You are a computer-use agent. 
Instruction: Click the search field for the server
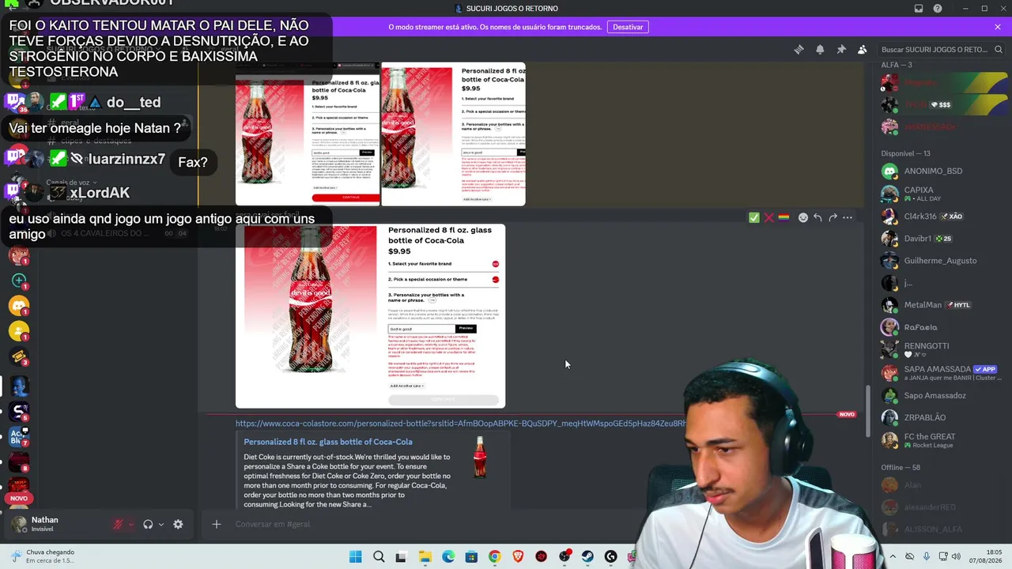point(939,50)
